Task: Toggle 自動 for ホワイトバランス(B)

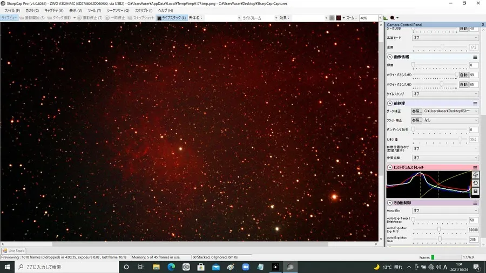Action: click(463, 85)
